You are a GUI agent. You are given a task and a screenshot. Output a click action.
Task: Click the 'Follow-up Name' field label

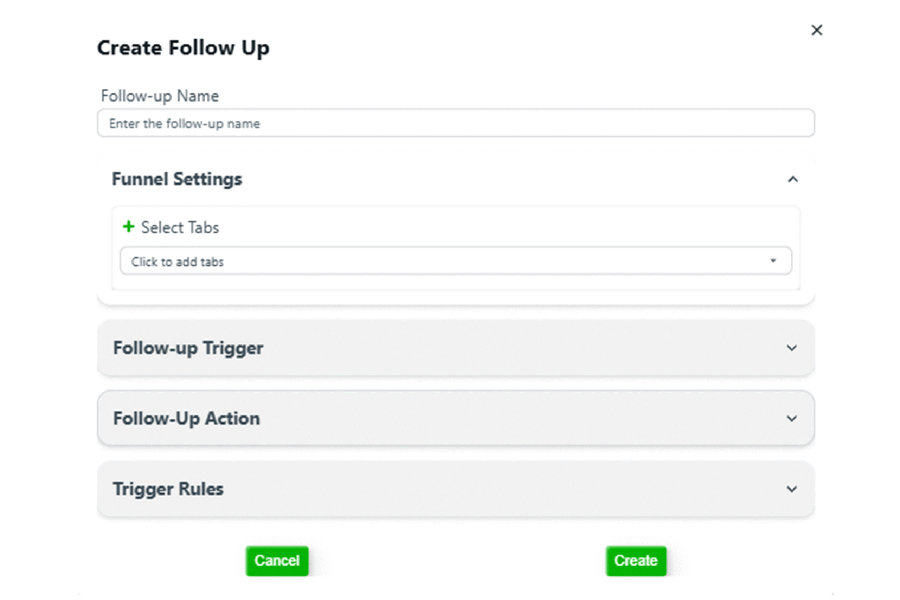pyautogui.click(x=160, y=96)
